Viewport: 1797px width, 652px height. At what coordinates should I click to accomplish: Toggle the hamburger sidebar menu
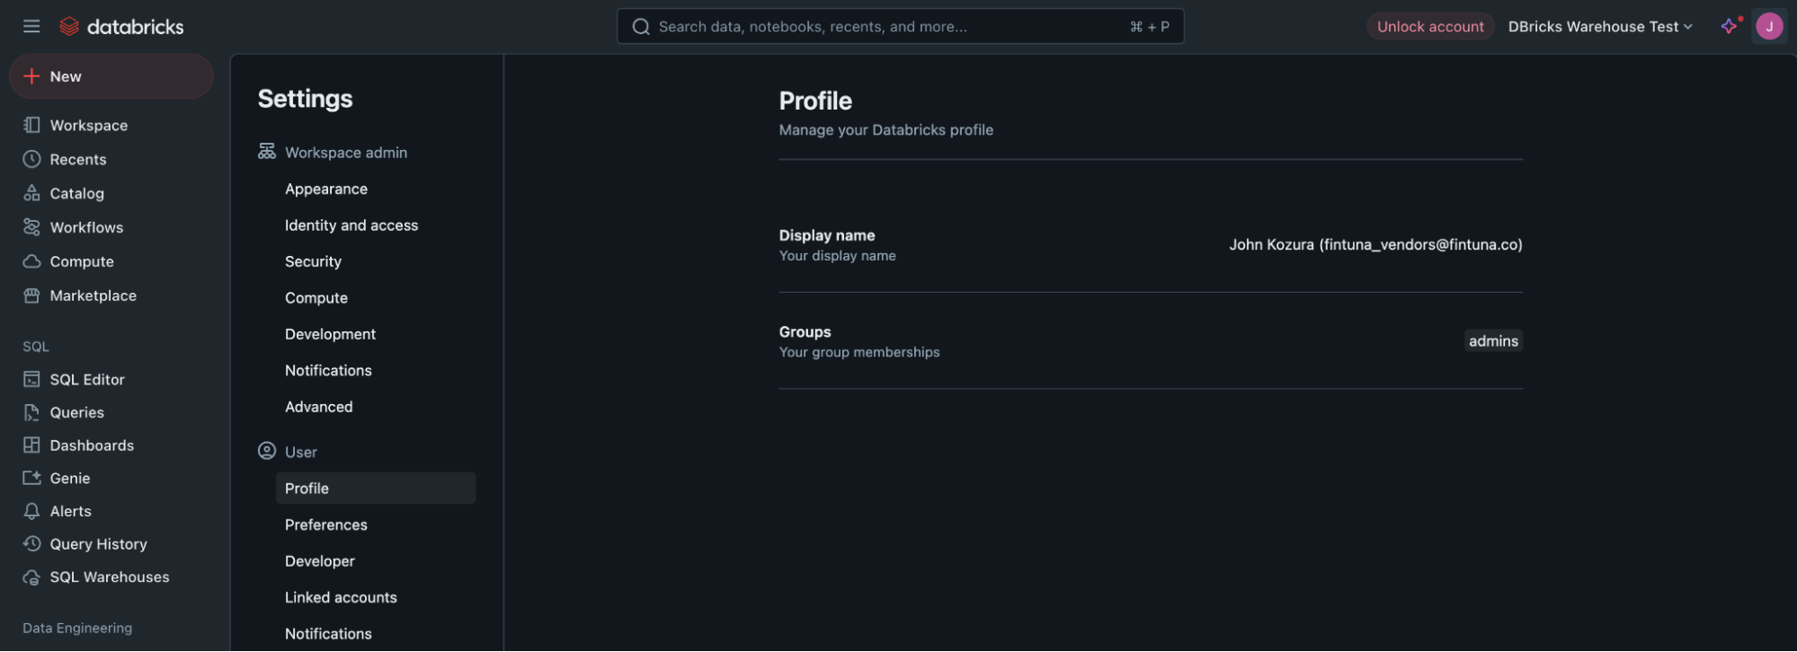(x=31, y=26)
